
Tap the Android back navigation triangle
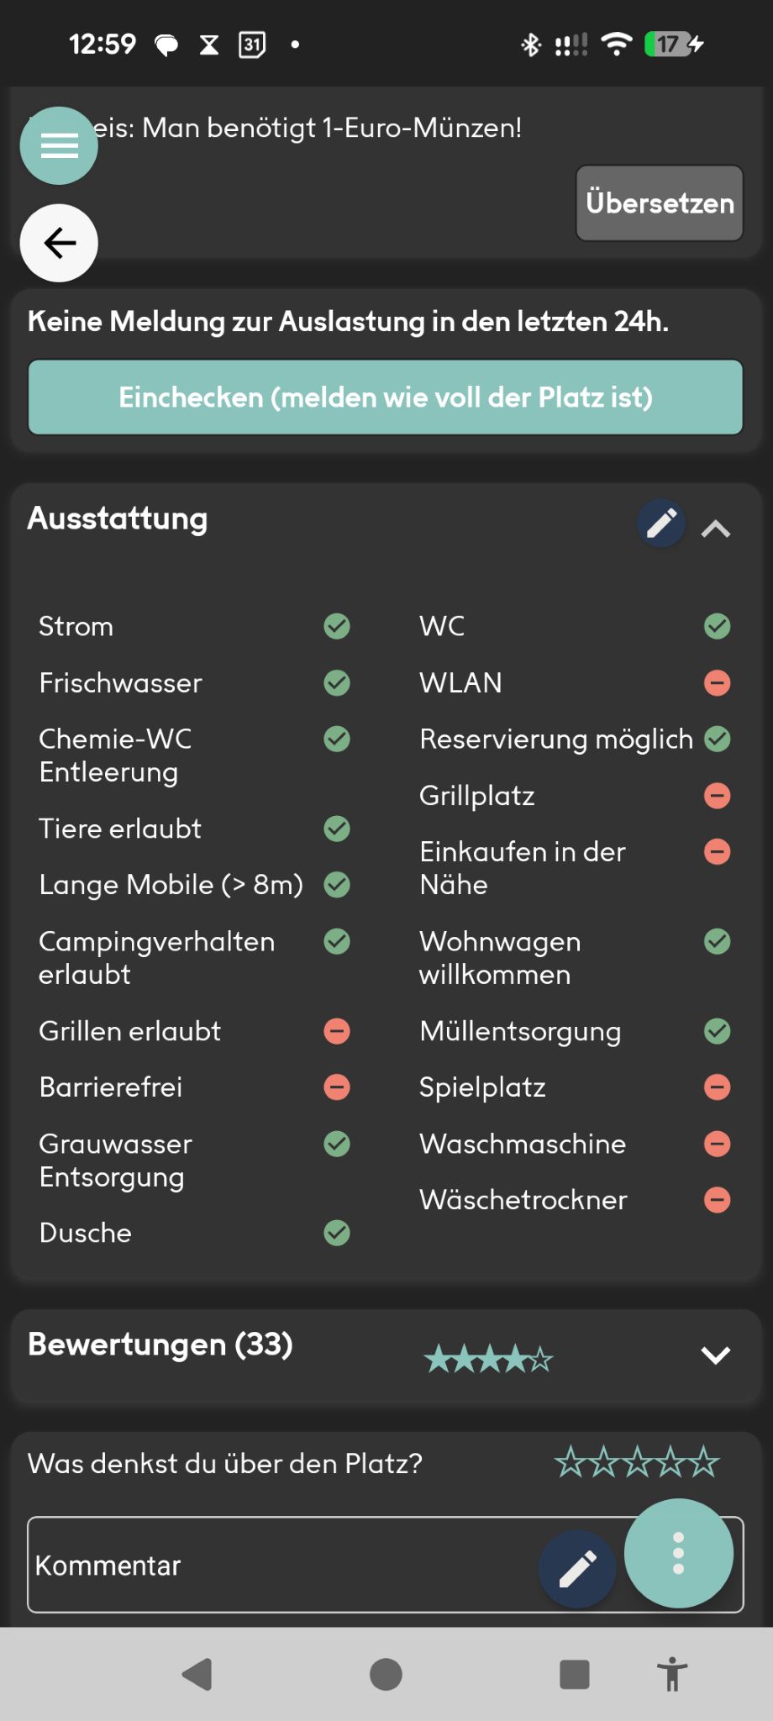pos(197,1674)
